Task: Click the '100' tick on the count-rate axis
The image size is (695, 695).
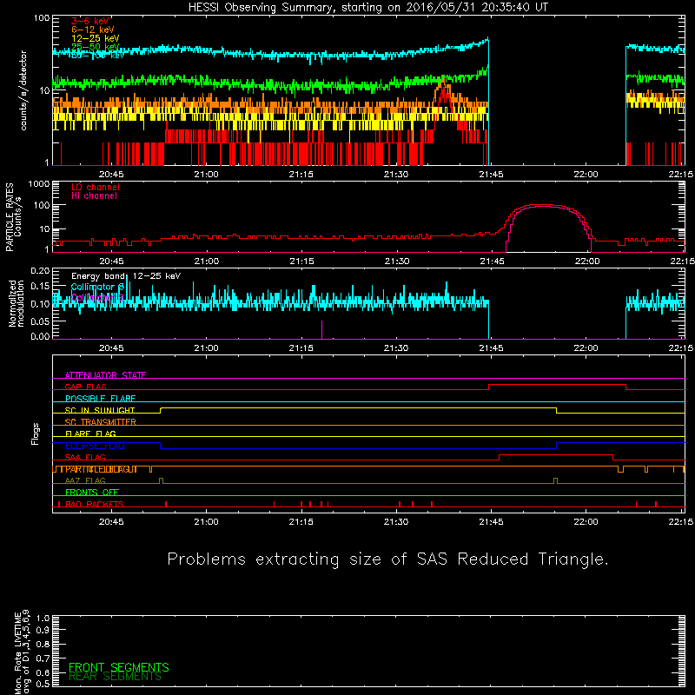Action: click(42, 18)
